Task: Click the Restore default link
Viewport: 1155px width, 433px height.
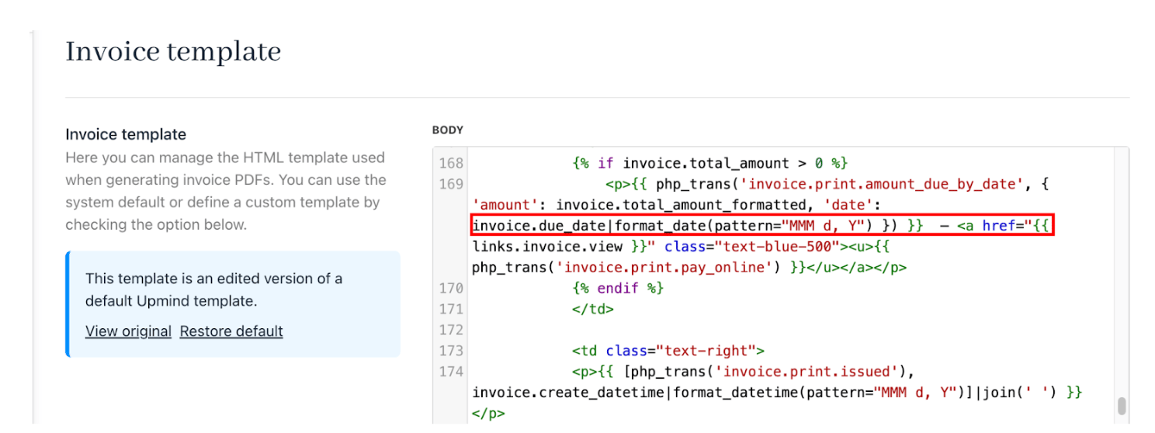Action: [231, 331]
